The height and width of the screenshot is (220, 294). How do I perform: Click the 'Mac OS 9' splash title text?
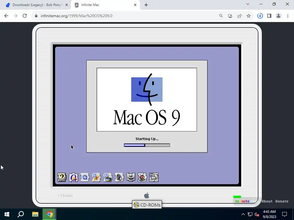coord(147,117)
